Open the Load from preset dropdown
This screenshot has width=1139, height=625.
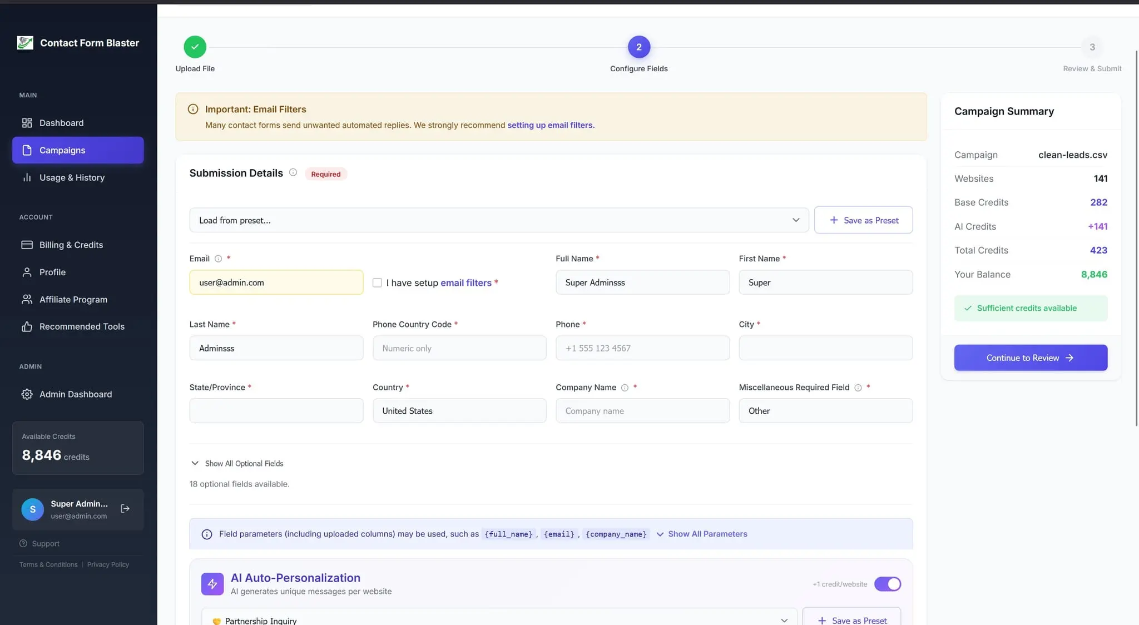pos(499,220)
